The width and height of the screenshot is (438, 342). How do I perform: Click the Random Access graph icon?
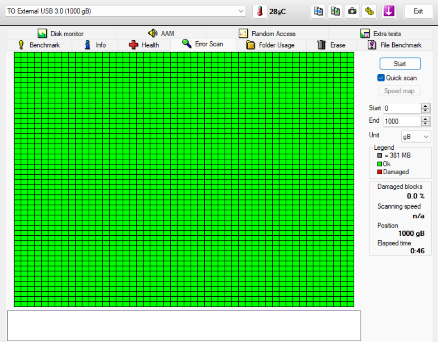click(x=243, y=33)
